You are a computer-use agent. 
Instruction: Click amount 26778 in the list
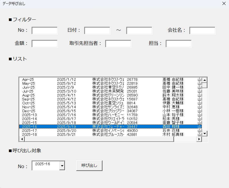click(132, 79)
